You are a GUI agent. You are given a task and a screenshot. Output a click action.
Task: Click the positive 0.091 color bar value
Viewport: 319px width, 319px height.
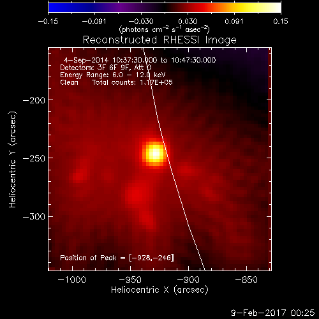[x=234, y=21]
